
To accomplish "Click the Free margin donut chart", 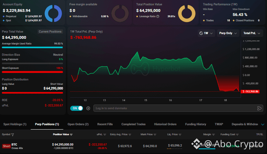I will click(x=120, y=13).
